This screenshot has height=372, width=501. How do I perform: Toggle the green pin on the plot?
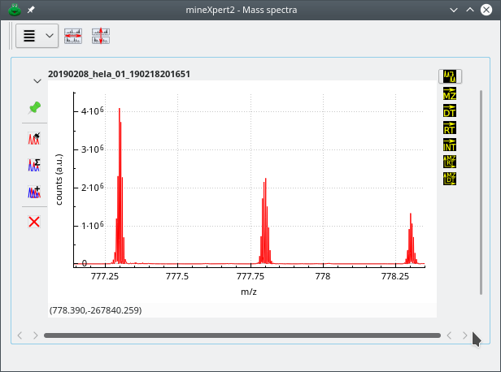click(34, 107)
